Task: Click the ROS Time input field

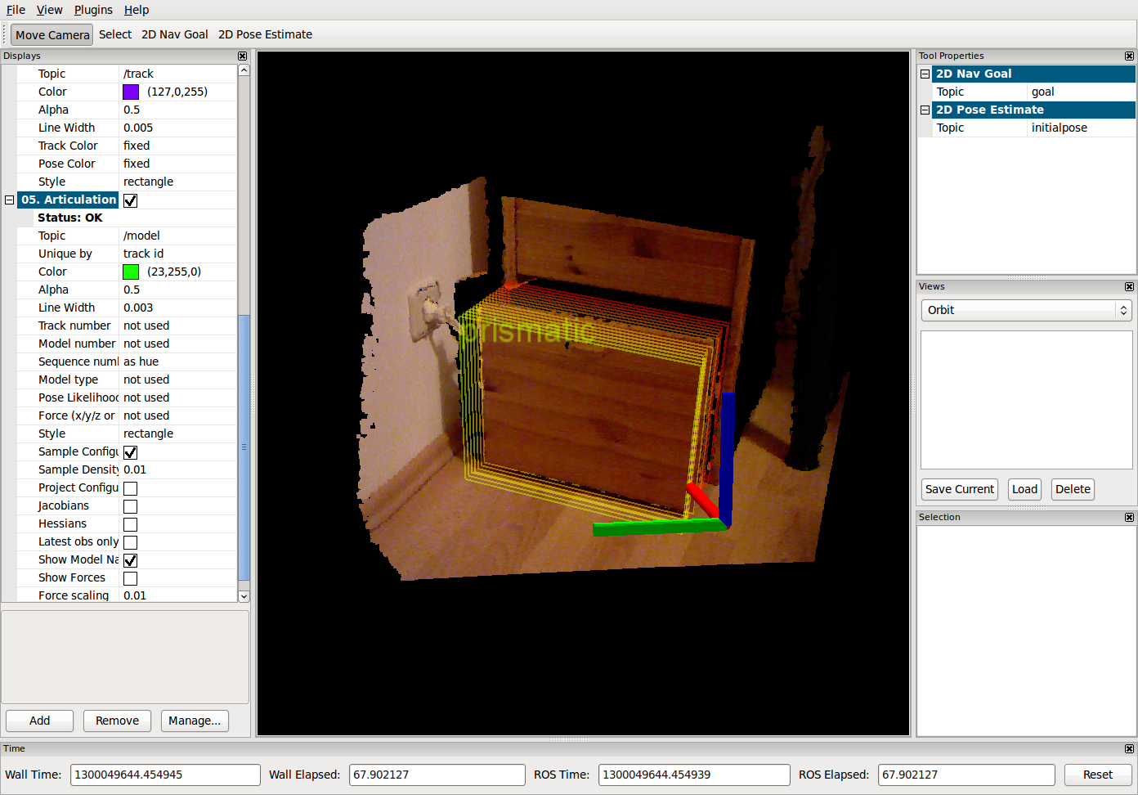Action: coord(693,775)
